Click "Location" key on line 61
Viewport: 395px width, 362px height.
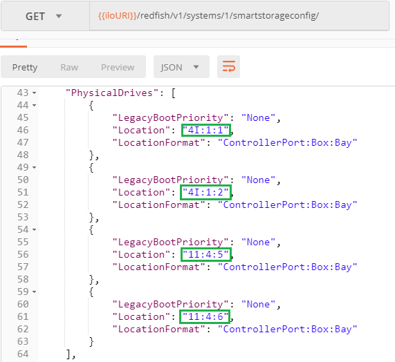[x=141, y=316]
